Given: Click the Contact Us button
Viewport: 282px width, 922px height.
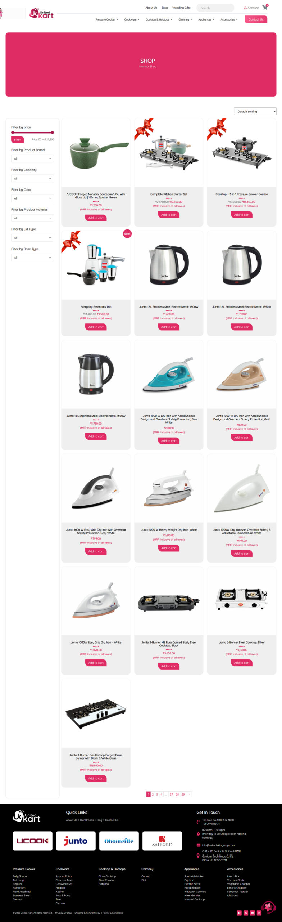Looking at the screenshot, I should 256,19.
